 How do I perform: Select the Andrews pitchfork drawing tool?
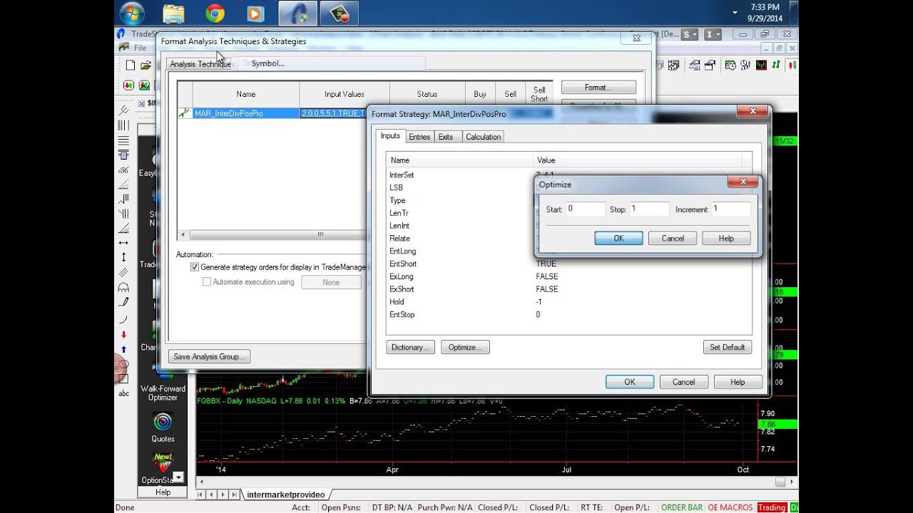[x=123, y=110]
